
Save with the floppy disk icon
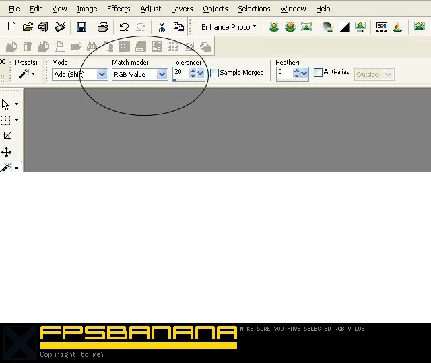[81, 27]
